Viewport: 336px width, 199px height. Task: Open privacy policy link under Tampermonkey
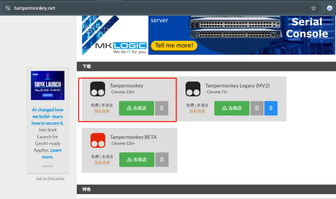point(102,111)
